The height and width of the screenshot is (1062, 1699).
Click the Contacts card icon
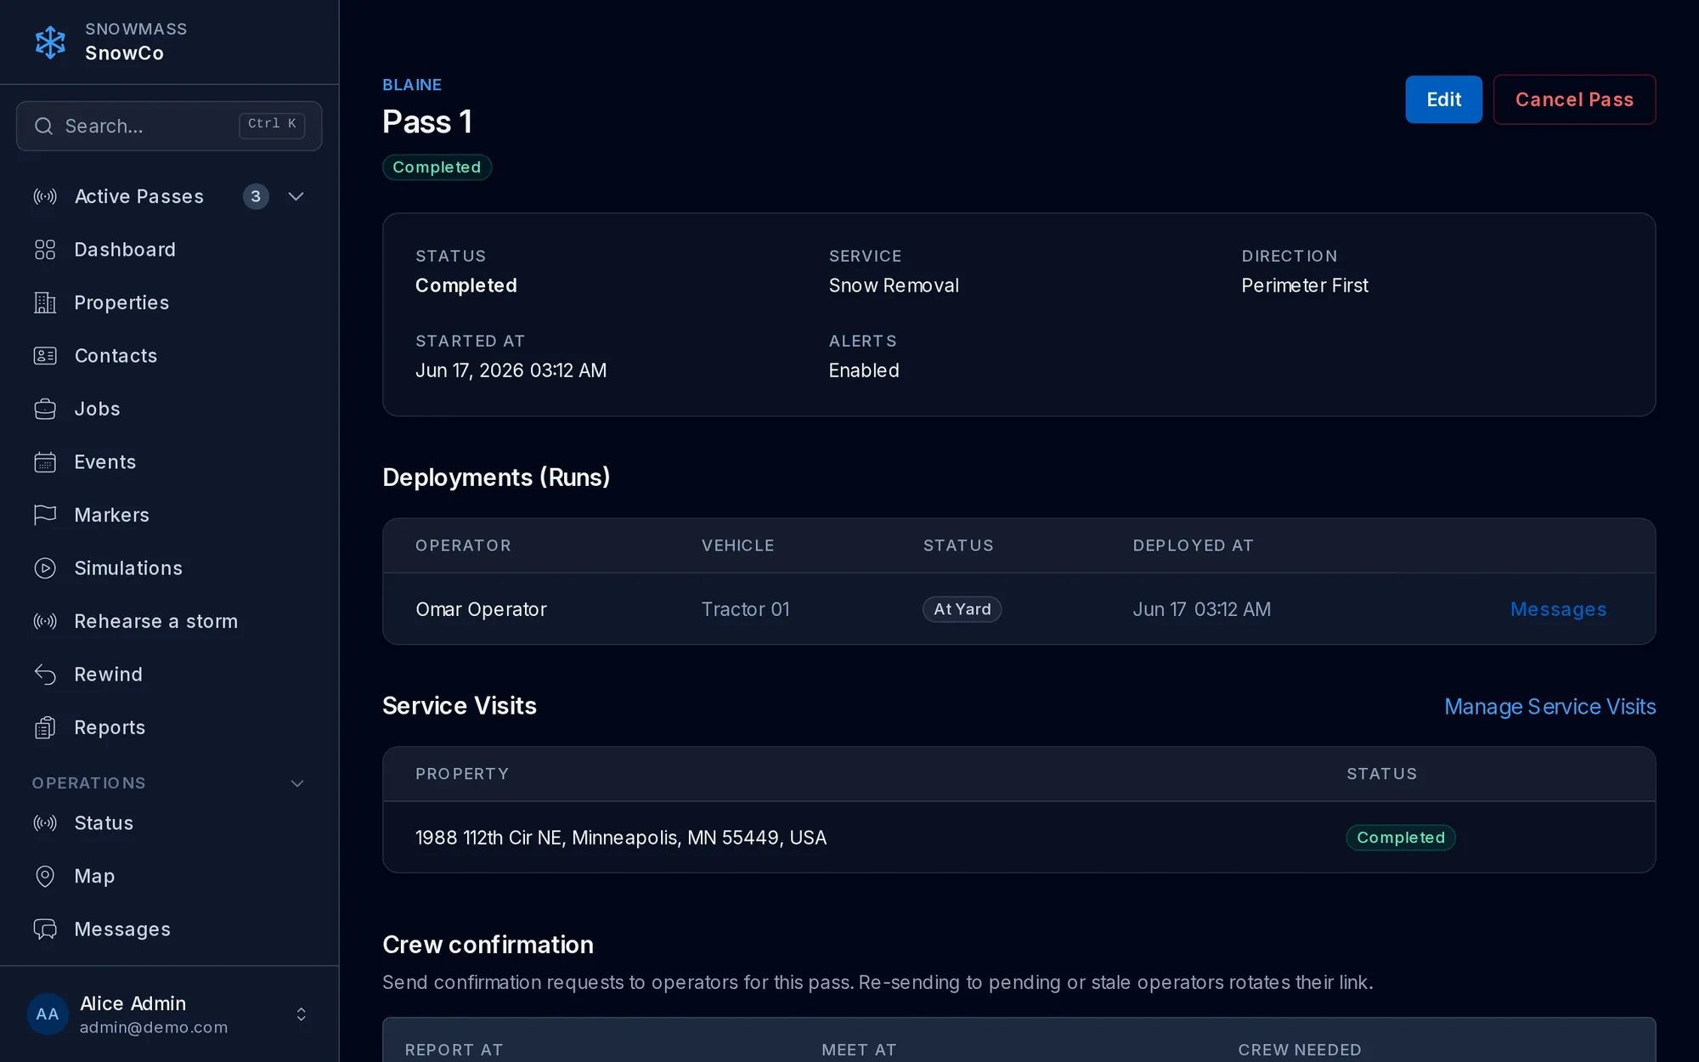pyautogui.click(x=45, y=356)
